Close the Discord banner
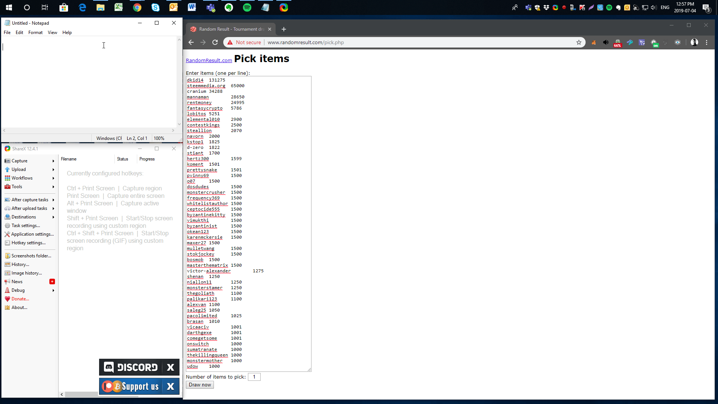Image resolution: width=718 pixels, height=404 pixels. coord(171,367)
